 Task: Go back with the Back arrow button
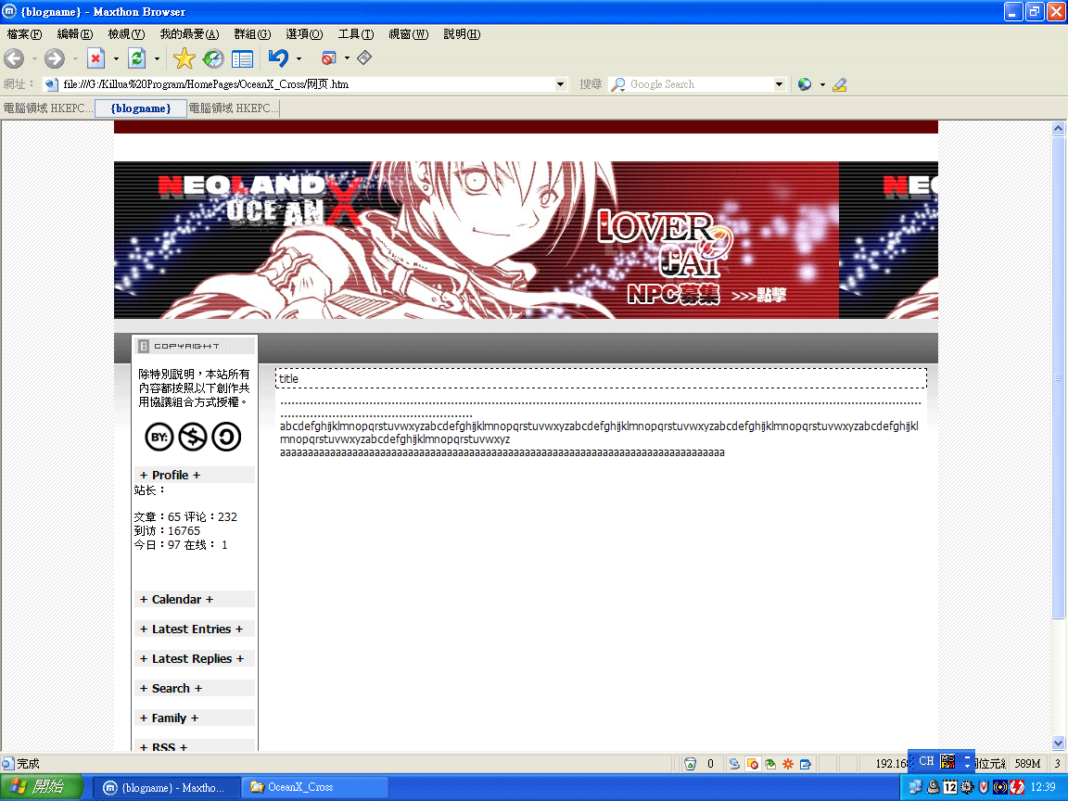pyautogui.click(x=14, y=58)
